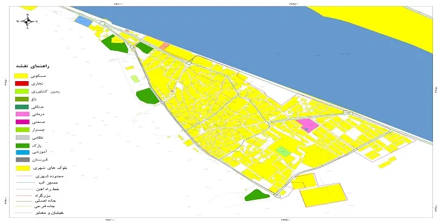Image resolution: width=442 pixels, height=224 pixels.
Task: Click the جاده اصلی legend label
Action: (45, 201)
